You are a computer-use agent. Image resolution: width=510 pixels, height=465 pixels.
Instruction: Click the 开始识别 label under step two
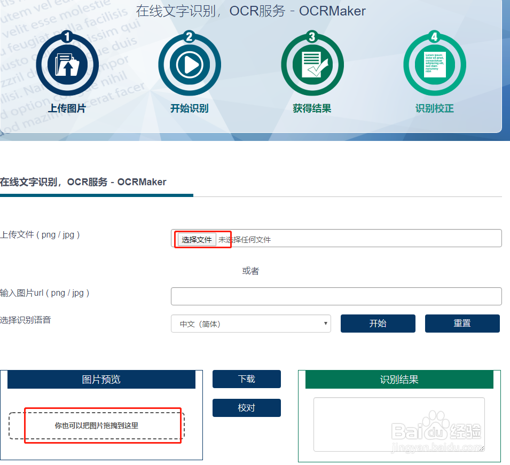pos(189,108)
